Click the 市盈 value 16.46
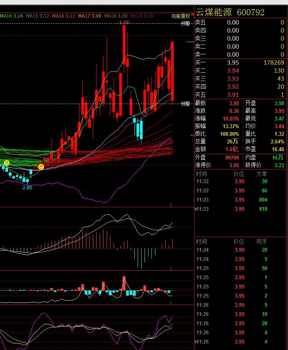The image size is (288, 350). coord(278,149)
